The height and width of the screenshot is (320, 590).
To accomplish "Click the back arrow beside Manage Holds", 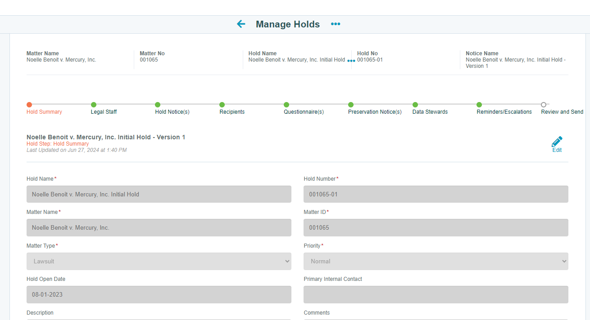I will 241,24.
